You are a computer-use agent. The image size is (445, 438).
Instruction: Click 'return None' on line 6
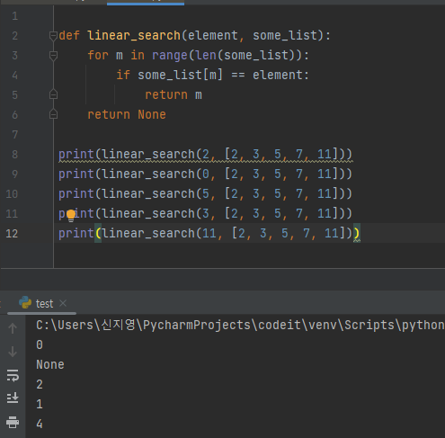(x=127, y=114)
